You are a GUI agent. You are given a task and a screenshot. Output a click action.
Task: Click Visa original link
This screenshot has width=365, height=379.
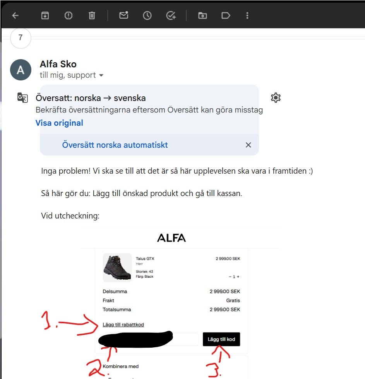tap(59, 123)
